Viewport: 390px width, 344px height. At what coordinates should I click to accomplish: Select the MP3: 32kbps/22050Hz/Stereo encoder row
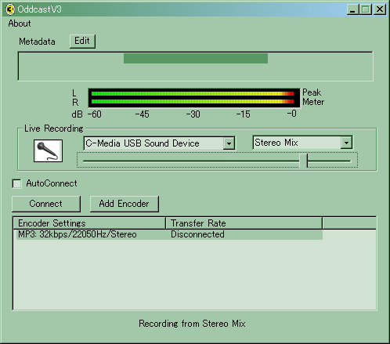point(169,234)
